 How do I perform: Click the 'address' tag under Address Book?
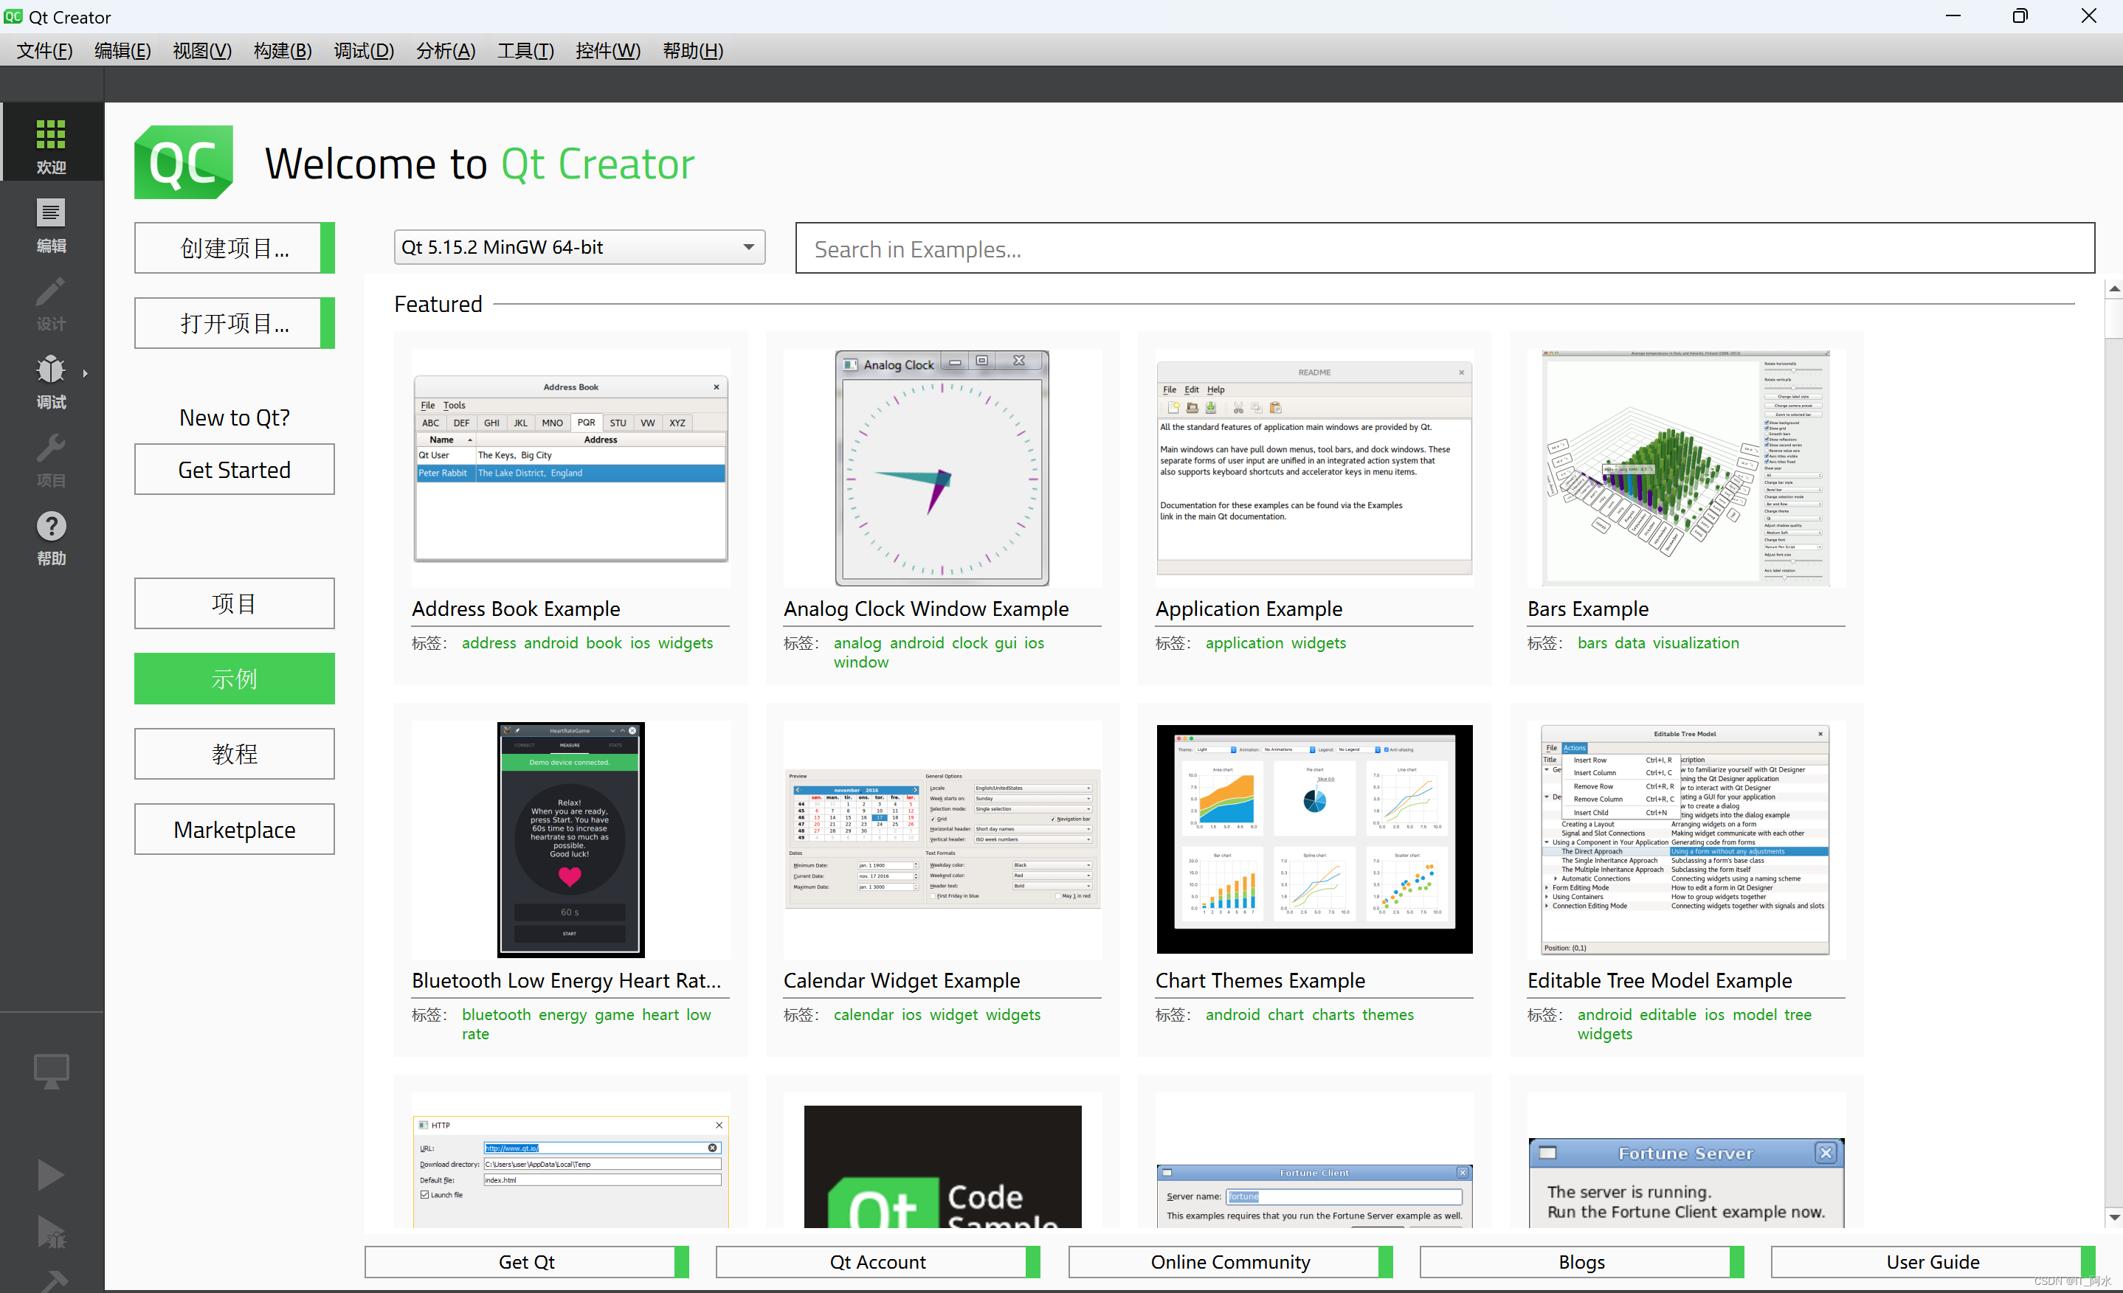[489, 642]
